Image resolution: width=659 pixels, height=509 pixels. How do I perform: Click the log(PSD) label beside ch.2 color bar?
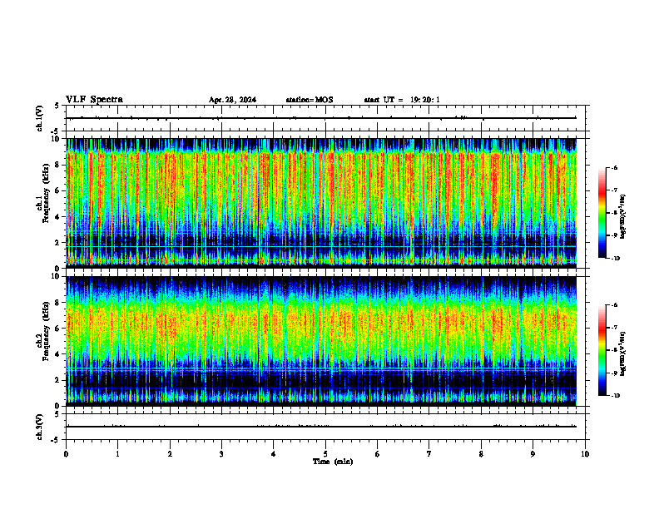[623, 354]
